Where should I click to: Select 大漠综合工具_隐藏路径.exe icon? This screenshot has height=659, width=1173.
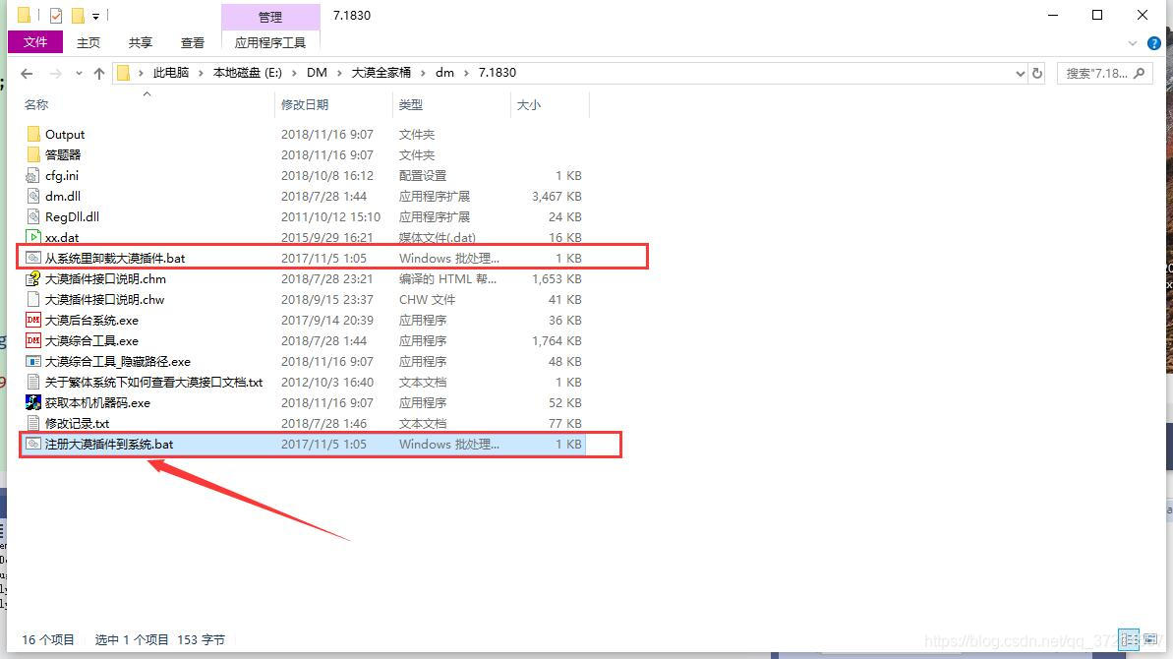point(32,361)
